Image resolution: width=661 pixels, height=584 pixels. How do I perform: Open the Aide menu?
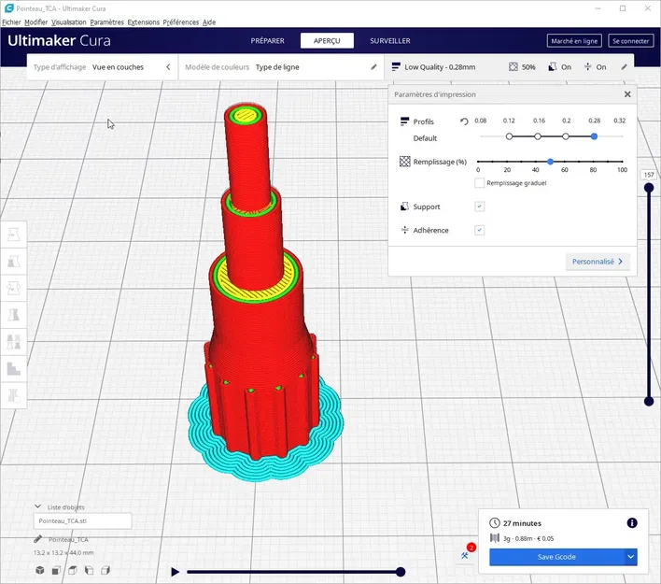[x=209, y=21]
